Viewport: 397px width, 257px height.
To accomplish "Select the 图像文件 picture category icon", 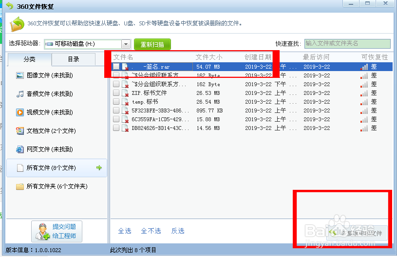I will [20, 75].
